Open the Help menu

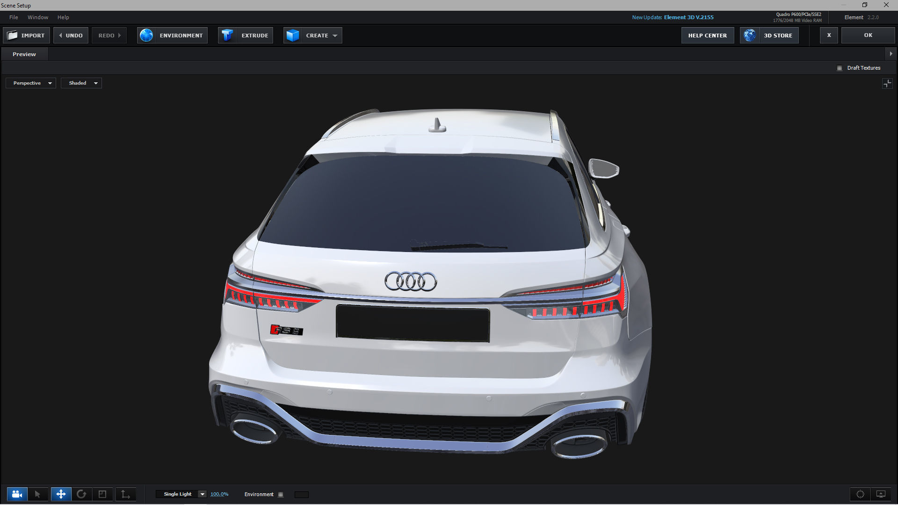point(63,17)
